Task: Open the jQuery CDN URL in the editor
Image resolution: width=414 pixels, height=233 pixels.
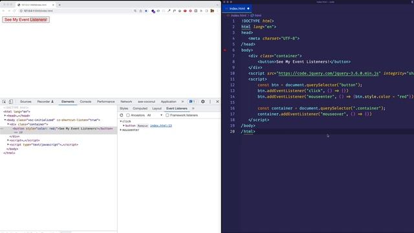Action: click(329, 73)
